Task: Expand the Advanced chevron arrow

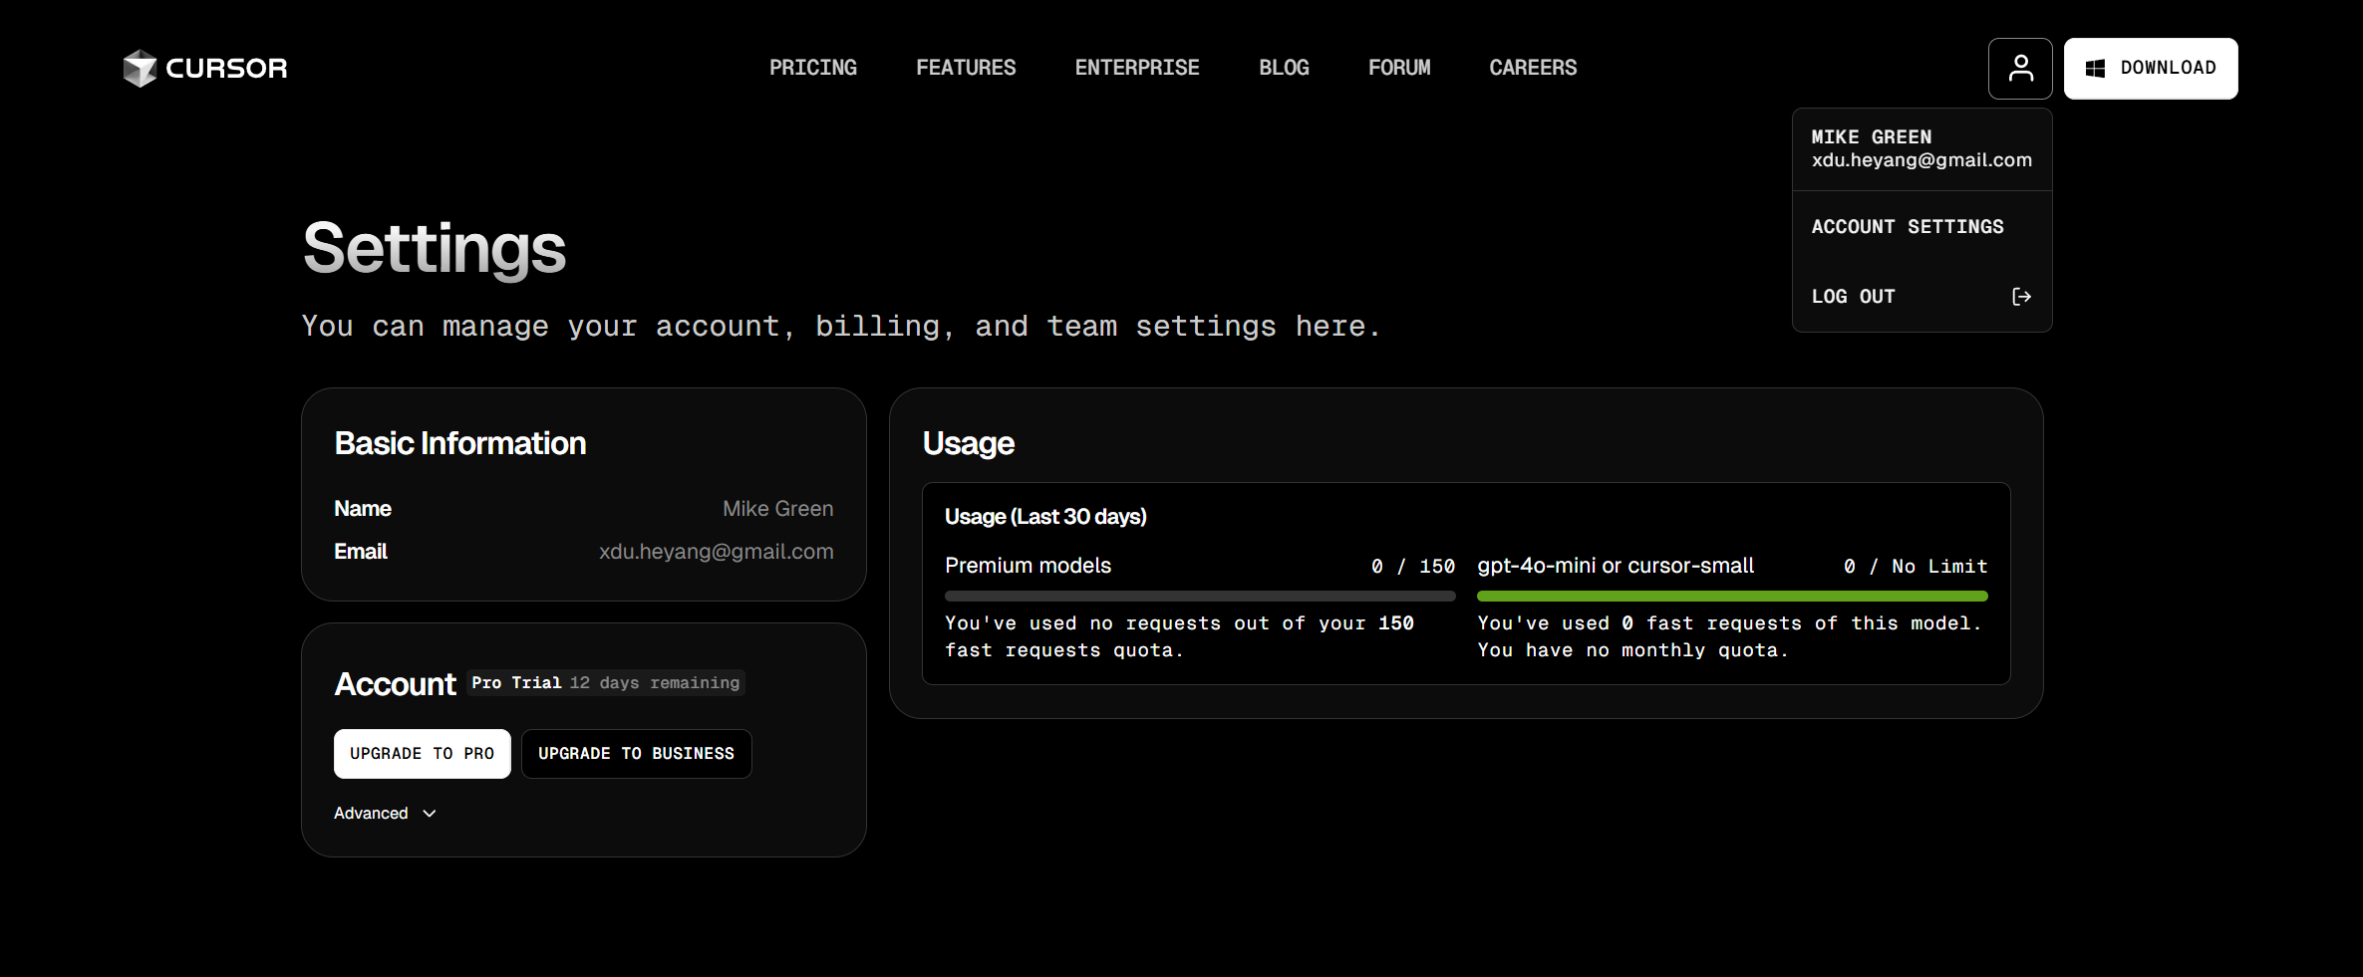Action: click(430, 814)
